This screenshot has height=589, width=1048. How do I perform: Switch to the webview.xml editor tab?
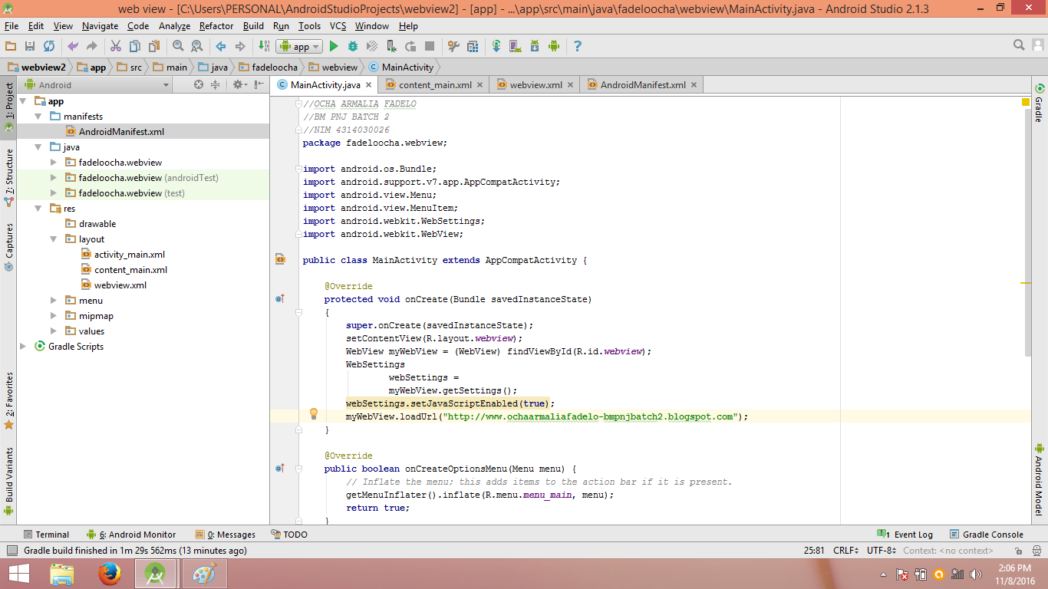(x=536, y=85)
